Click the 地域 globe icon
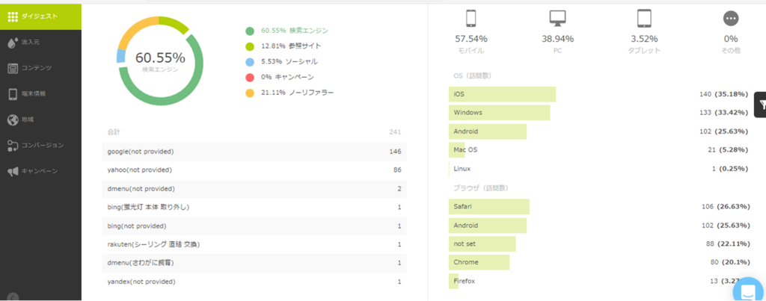 13,120
